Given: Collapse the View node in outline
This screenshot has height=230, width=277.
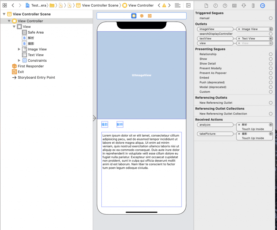Looking at the screenshot, I should pos(14,27).
